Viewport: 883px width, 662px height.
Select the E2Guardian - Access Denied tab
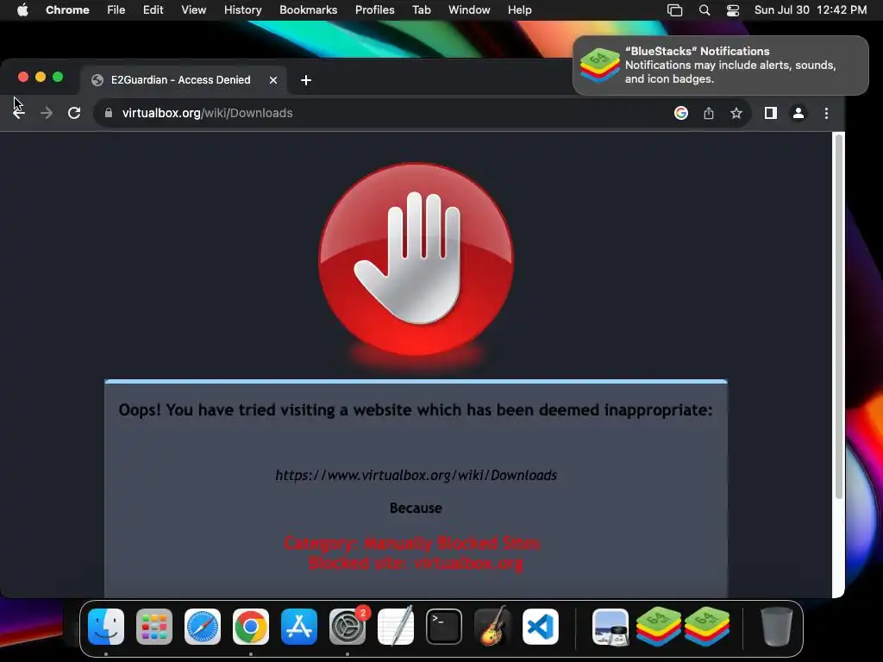180,80
